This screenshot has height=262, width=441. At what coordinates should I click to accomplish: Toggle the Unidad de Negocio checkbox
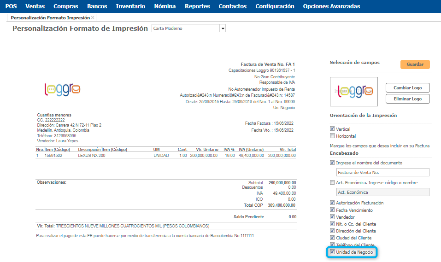click(x=332, y=252)
